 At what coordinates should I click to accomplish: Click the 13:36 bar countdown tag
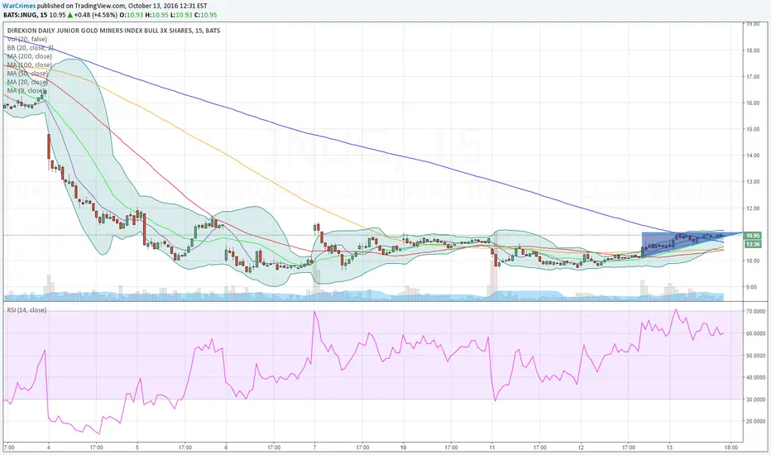753,244
